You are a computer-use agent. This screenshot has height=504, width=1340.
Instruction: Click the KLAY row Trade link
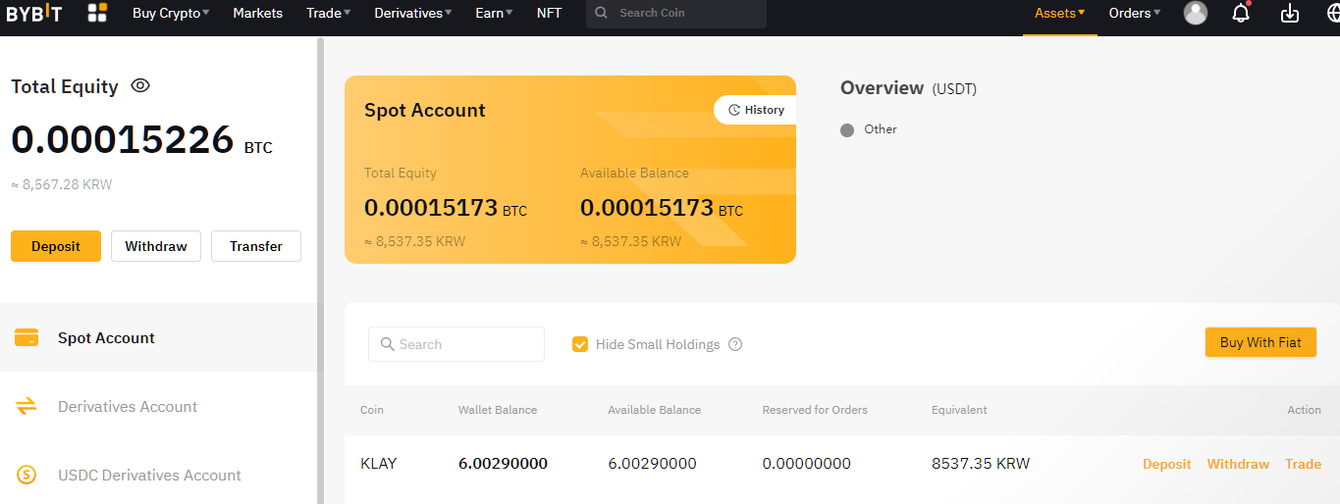pyautogui.click(x=1303, y=464)
